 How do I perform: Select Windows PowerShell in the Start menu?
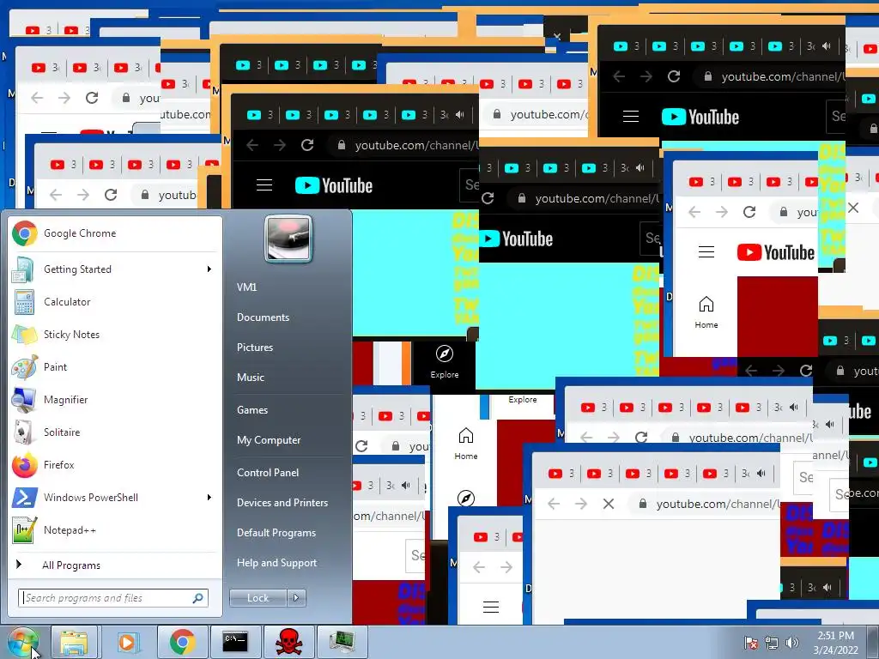coord(115,498)
